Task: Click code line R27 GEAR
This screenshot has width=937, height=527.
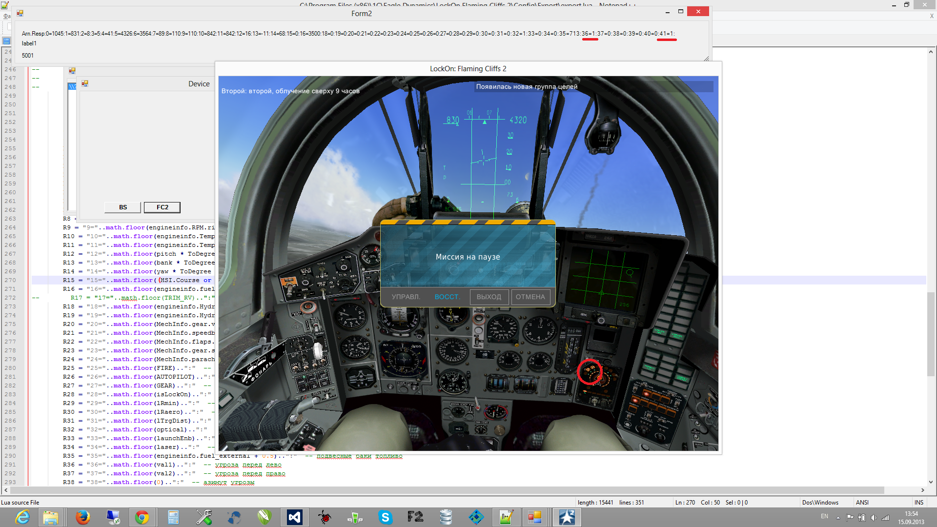Action: tap(137, 385)
